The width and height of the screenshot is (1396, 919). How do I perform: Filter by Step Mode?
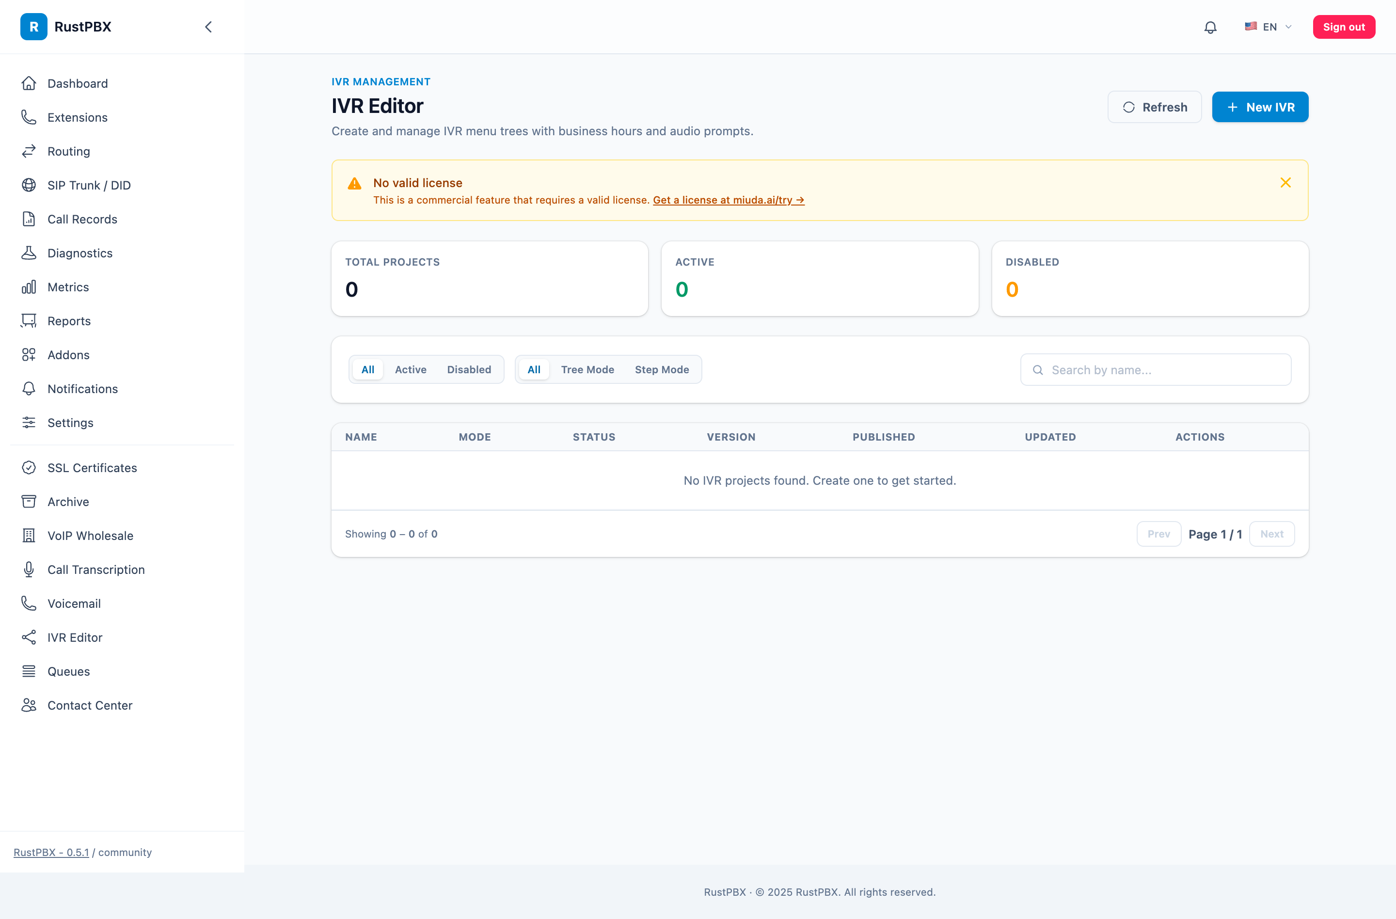(x=662, y=369)
